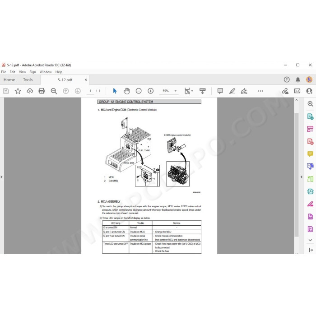Print the document

click(42, 91)
